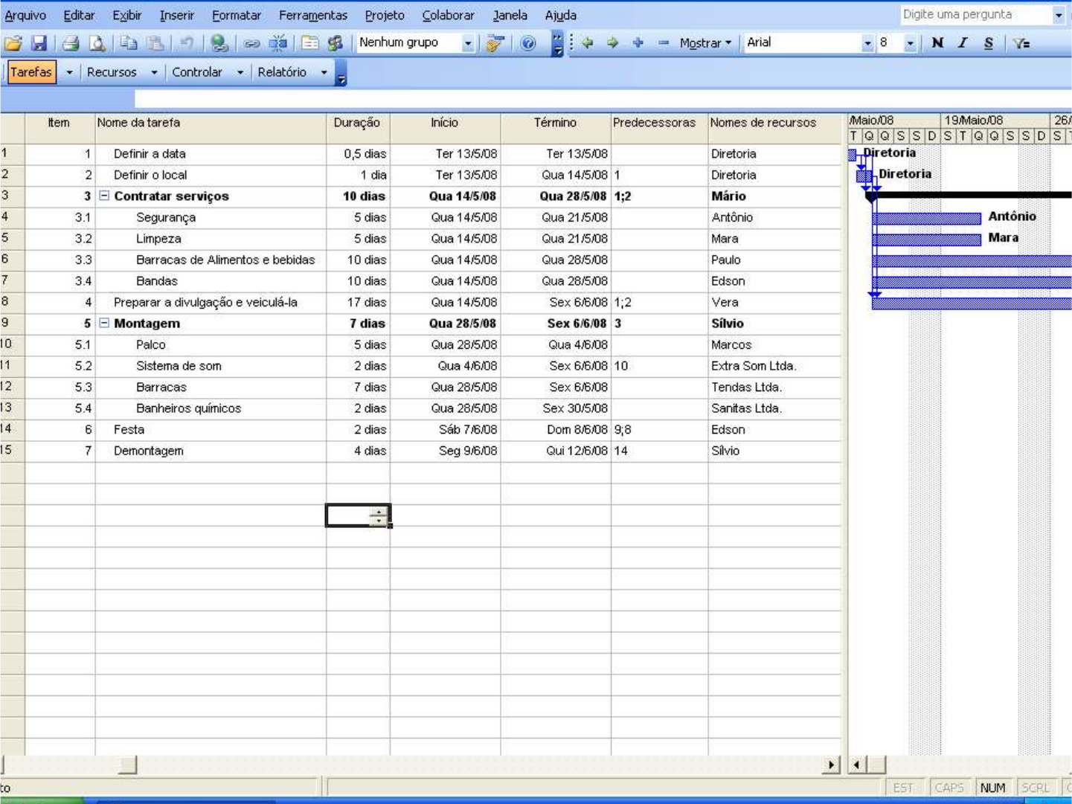The image size is (1072, 804).
Task: Click the Help question mark icon
Action: 527,43
